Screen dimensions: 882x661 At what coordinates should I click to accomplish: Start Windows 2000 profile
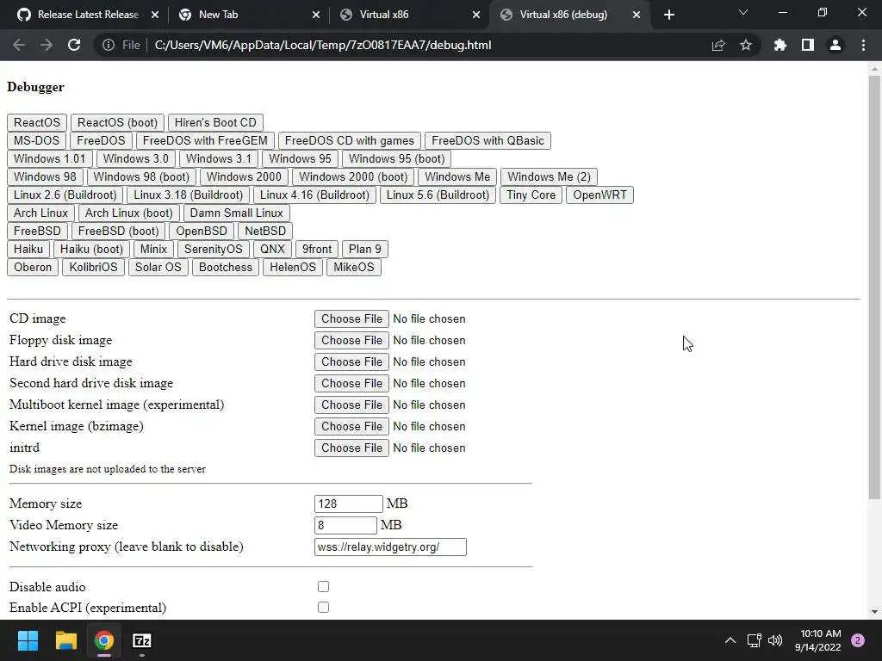click(x=244, y=176)
